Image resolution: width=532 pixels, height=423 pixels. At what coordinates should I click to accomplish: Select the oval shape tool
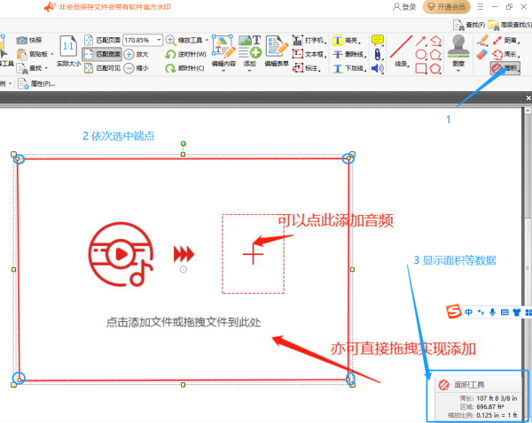(x=420, y=54)
